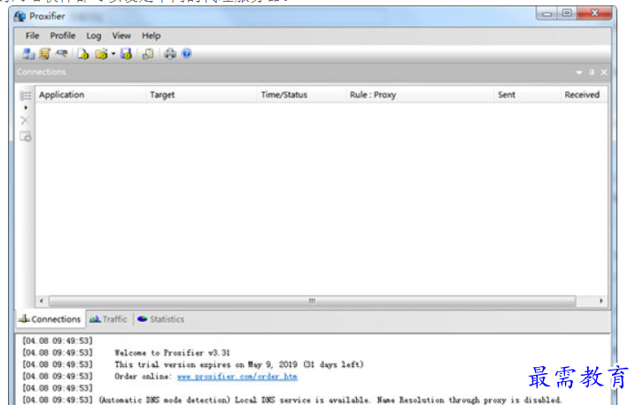
Task: Open the View menu
Action: 121,35
